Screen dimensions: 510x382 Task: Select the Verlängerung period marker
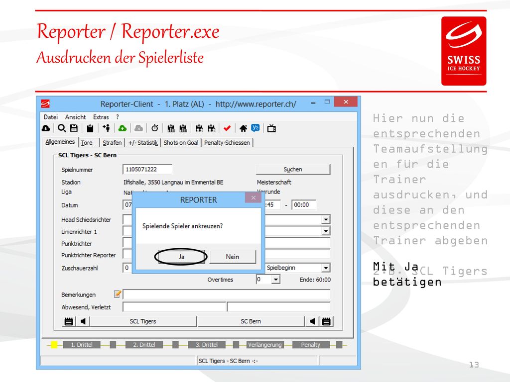pyautogui.click(x=265, y=345)
